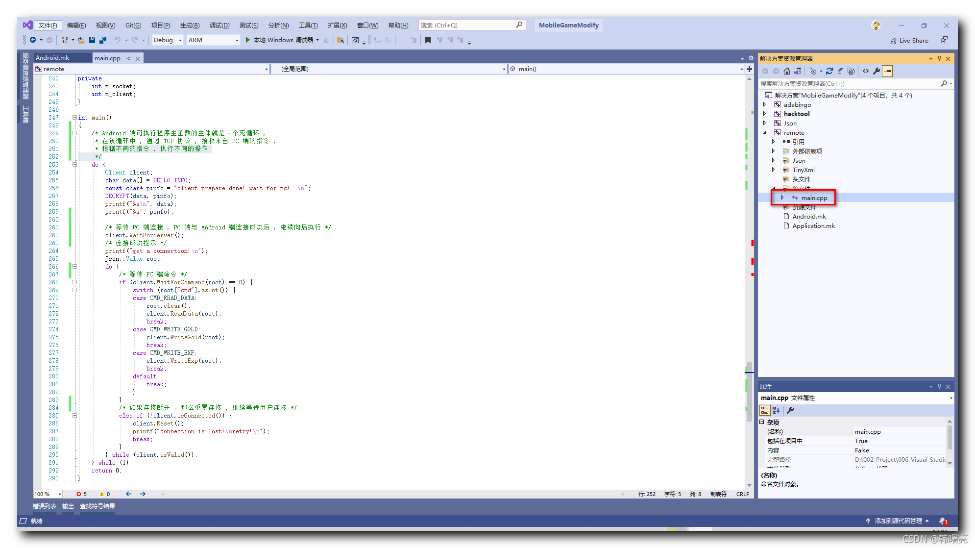
Task: Switch views icon in Solution Explorer toolbar
Action: point(798,71)
